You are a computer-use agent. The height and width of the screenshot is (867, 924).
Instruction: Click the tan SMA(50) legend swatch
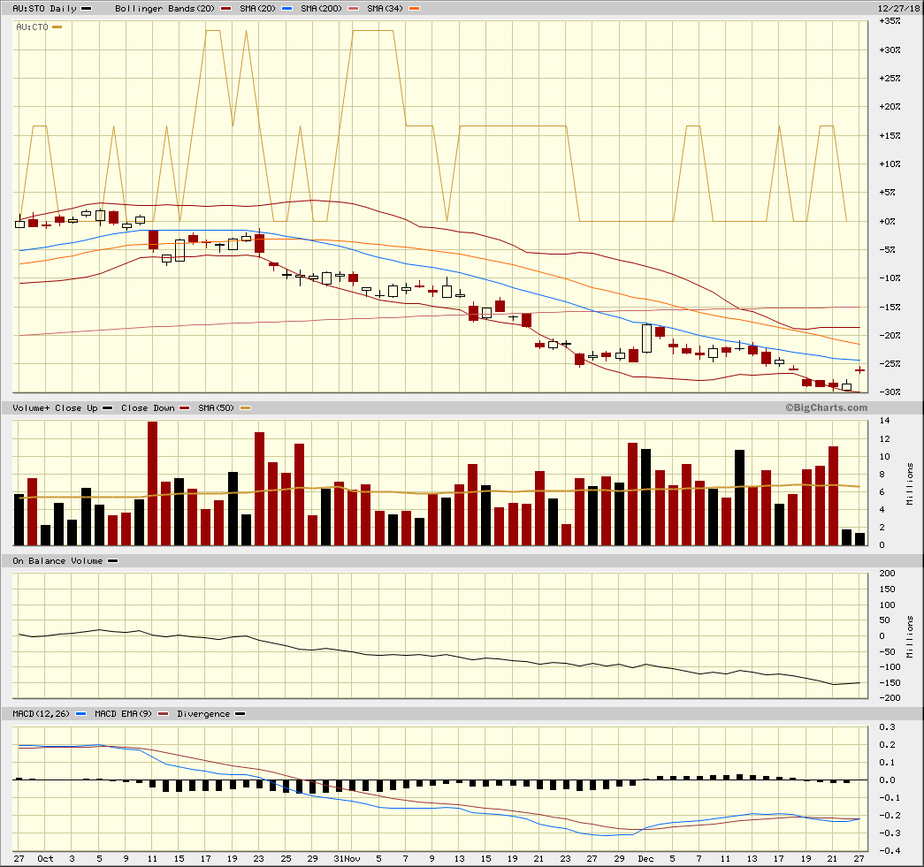[x=245, y=408]
